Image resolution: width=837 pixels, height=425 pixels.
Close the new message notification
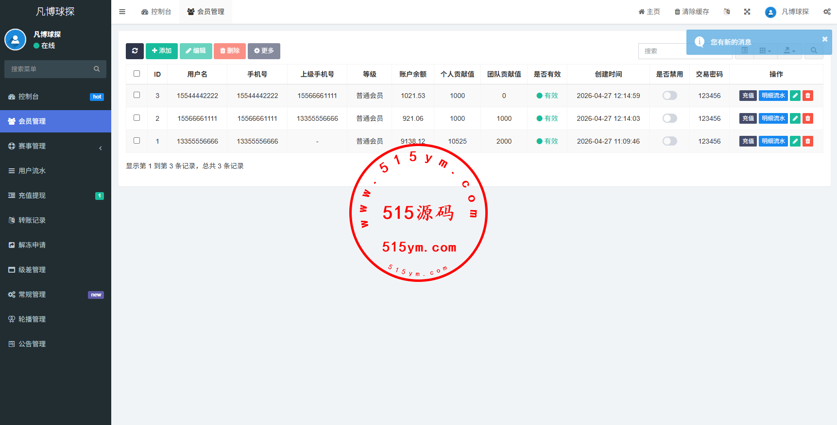tap(824, 39)
